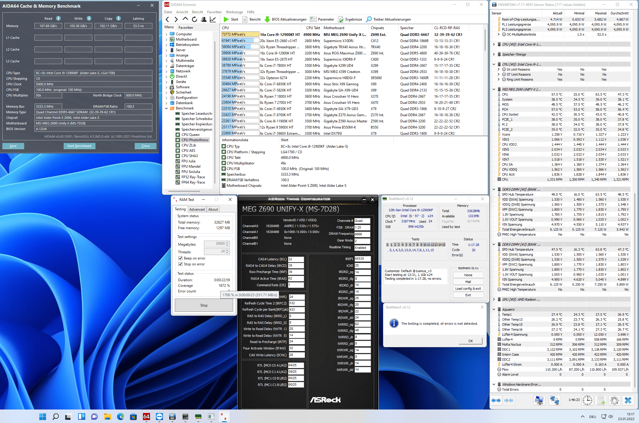This screenshot has height=423, width=639.
Task: Toggle the Beep on error checkbox
Action: tap(180, 258)
